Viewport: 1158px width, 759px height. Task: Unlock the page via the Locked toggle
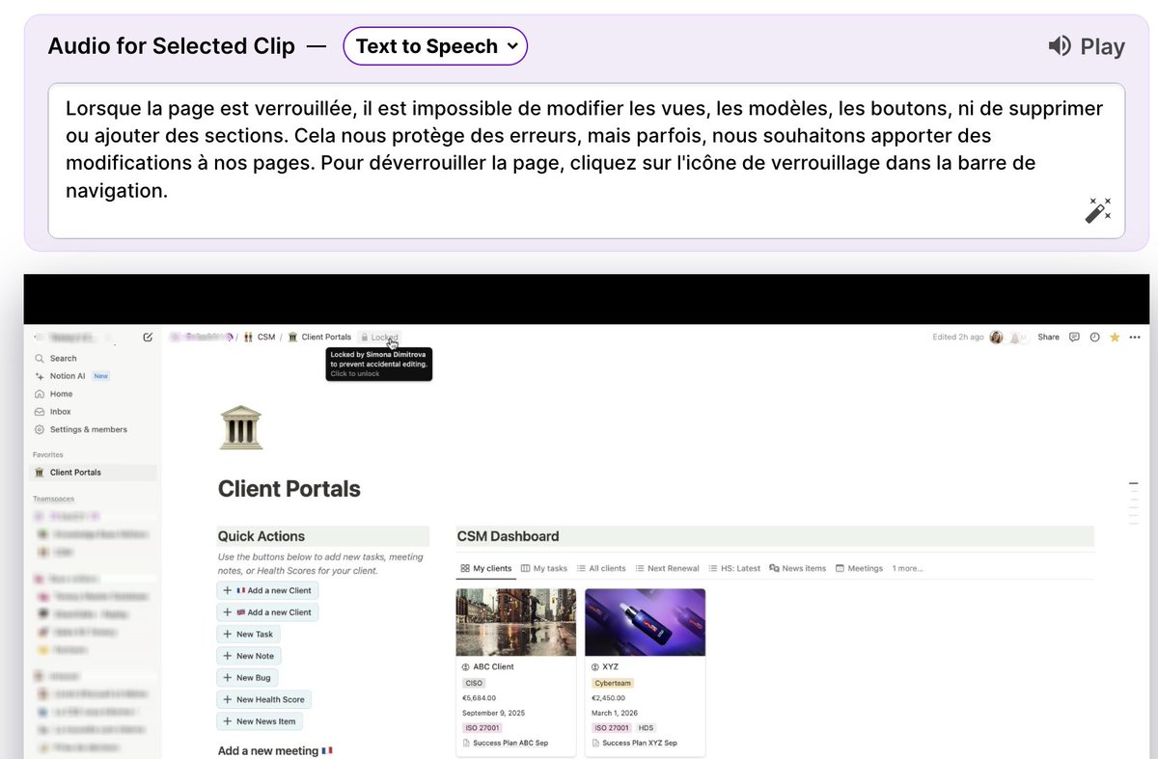tap(378, 337)
